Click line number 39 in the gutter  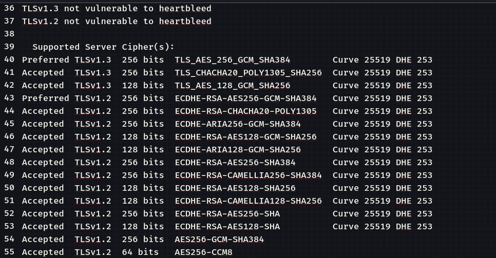(9, 47)
